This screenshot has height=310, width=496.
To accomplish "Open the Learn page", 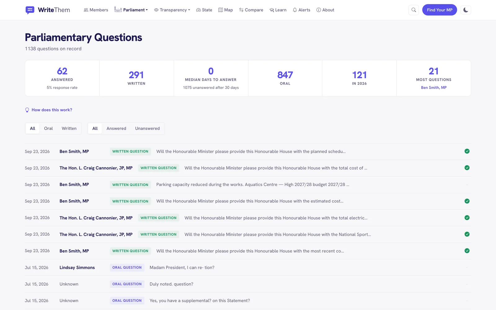I will coord(278,10).
